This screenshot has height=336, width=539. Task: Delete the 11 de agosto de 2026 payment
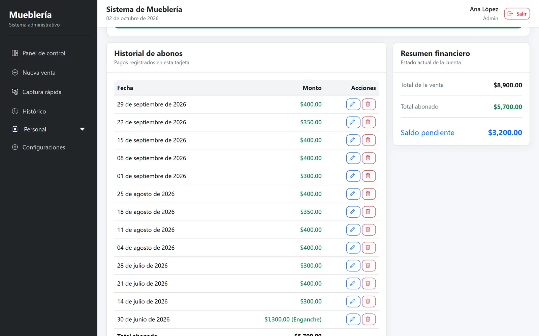pos(369,230)
